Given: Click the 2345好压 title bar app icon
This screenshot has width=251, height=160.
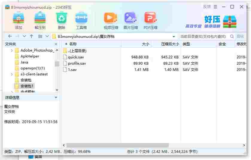Looking at the screenshot, I should click(x=7, y=7).
